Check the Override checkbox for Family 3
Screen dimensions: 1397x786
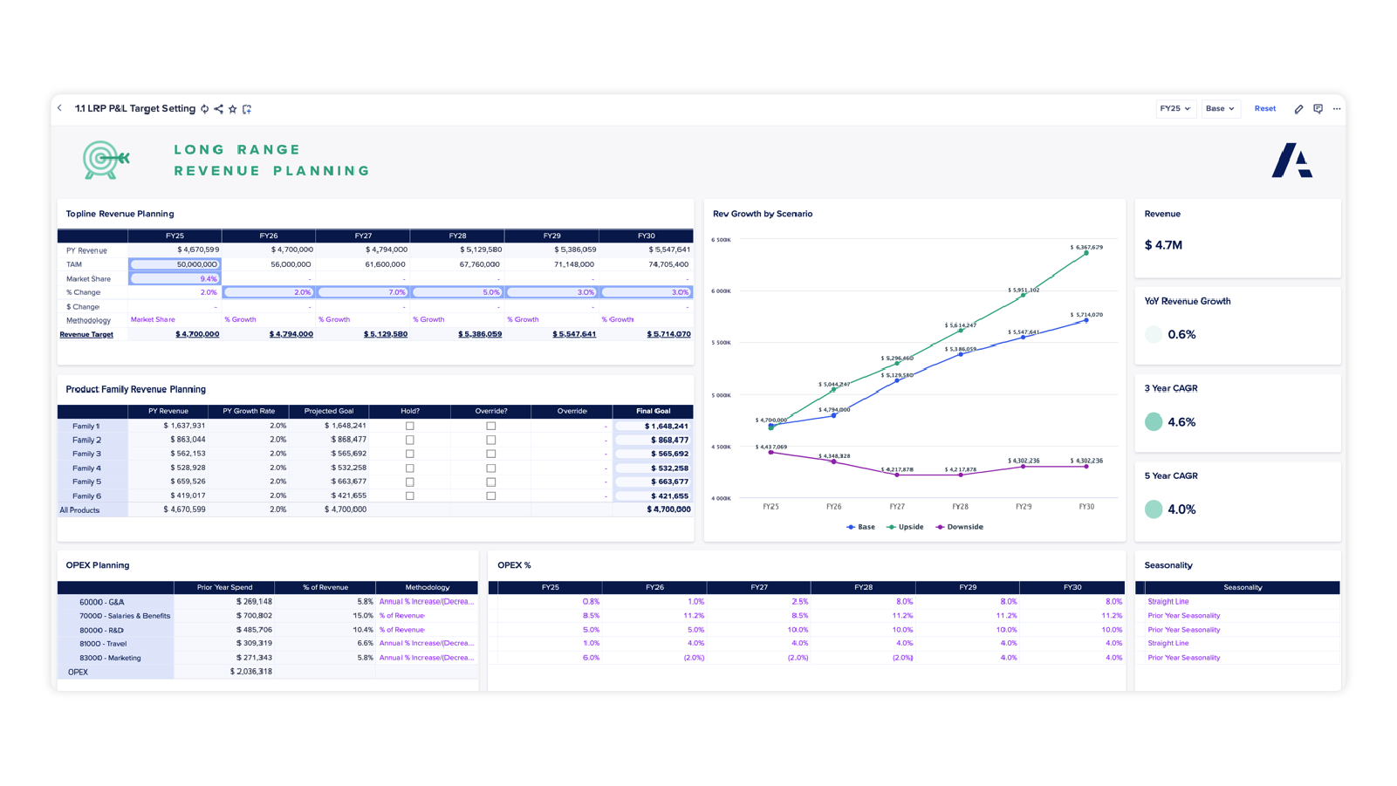(490, 454)
